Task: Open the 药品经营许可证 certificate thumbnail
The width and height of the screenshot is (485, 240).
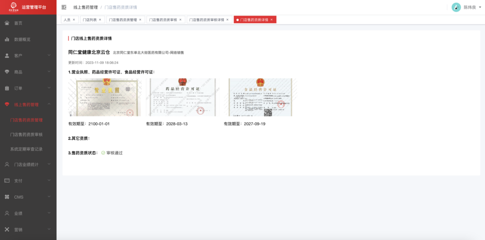Action: click(x=182, y=97)
